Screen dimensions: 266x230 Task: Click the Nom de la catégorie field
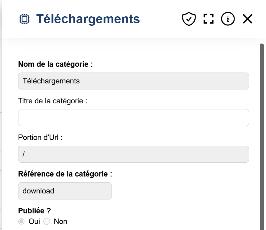[133, 81]
